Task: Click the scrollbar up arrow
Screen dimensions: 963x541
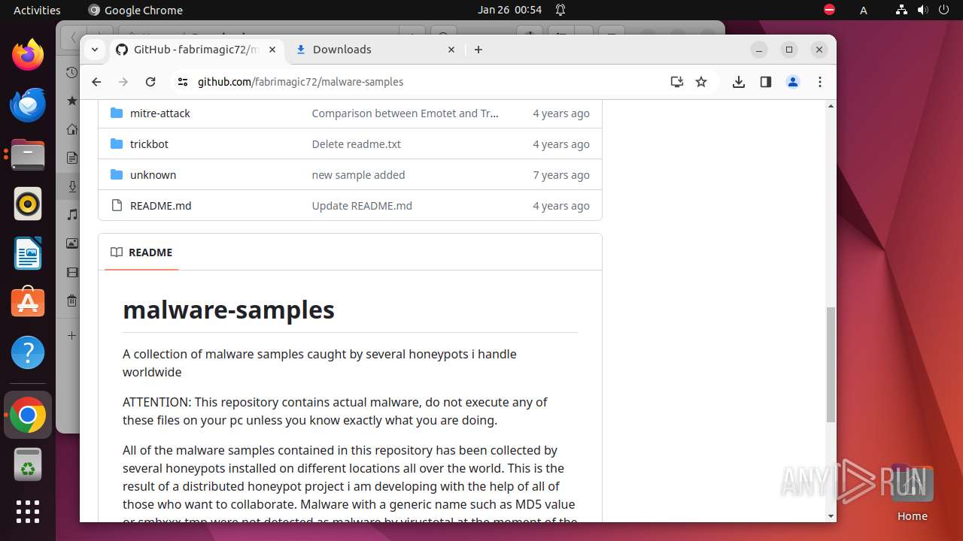Action: (831, 106)
